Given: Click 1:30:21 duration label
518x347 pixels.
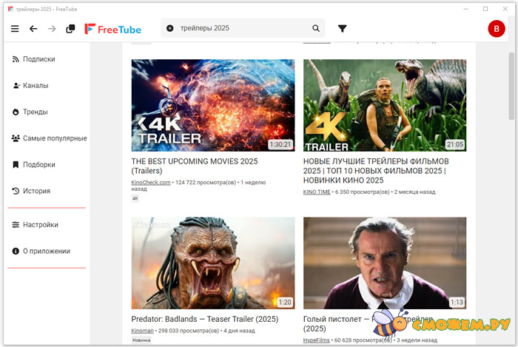Looking at the screenshot, I should [280, 144].
